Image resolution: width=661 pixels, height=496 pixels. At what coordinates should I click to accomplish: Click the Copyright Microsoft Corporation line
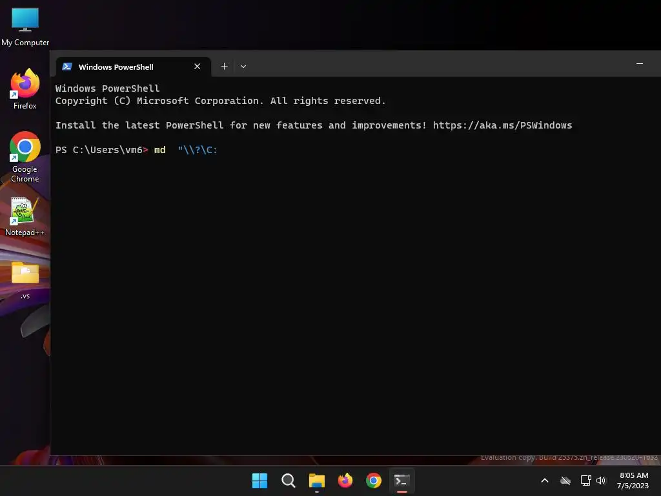click(221, 101)
